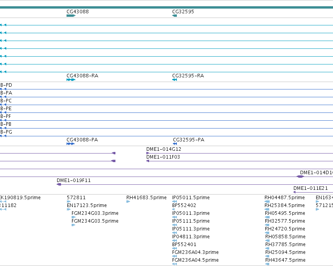Screen dimensions: 333x266
Task: Click the 572811 EST feature
Action: click(x=68, y=202)
